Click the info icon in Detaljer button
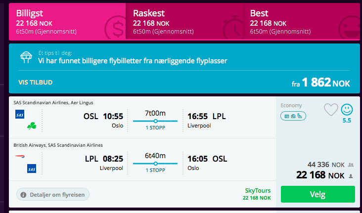Image resolution: width=362 pixels, height=213 pixels. (23, 195)
